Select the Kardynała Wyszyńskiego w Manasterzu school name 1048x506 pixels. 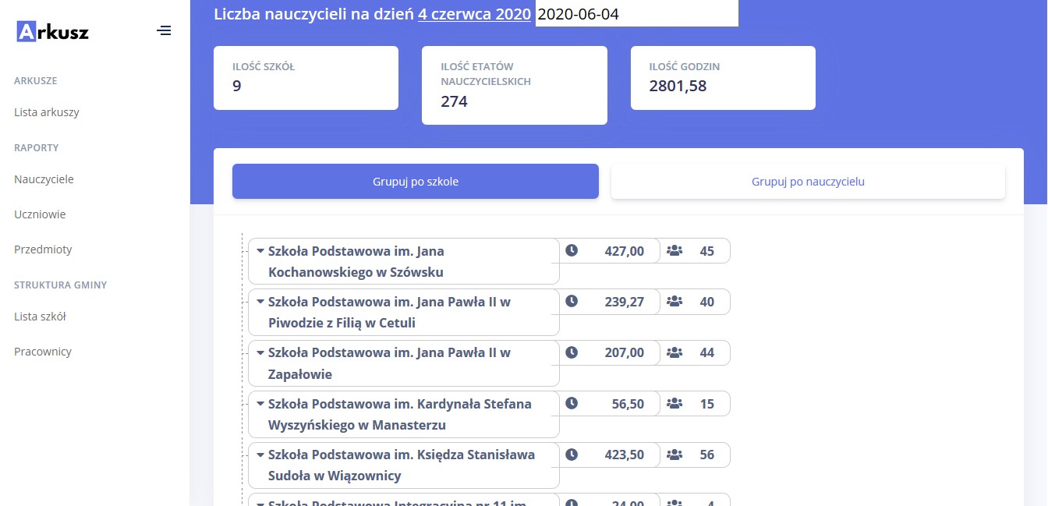coord(400,415)
